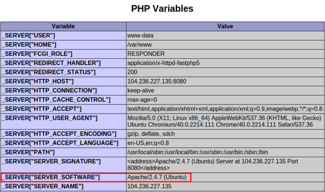Select the _SERVER["HTTP_ACCEPT_ENCODING"] cell
This screenshot has height=192, width=325.
coord(63,134)
